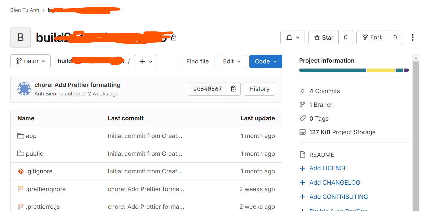The width and height of the screenshot is (424, 211).
Task: Open the main branch selector dropdown
Action: coord(30,61)
